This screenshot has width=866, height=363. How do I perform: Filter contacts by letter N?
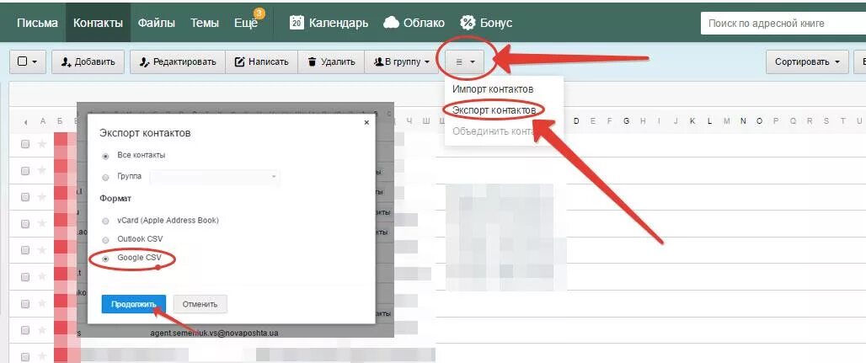pos(743,121)
